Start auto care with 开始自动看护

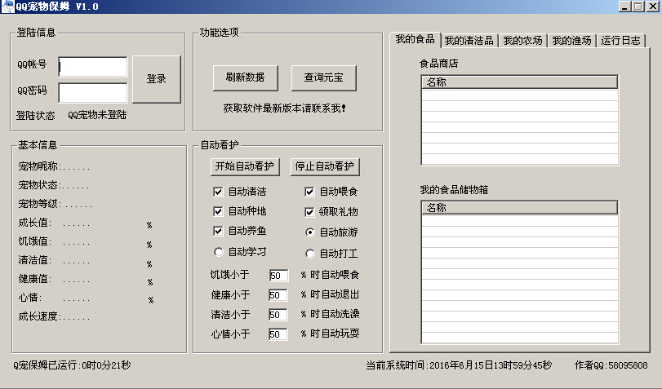click(245, 166)
